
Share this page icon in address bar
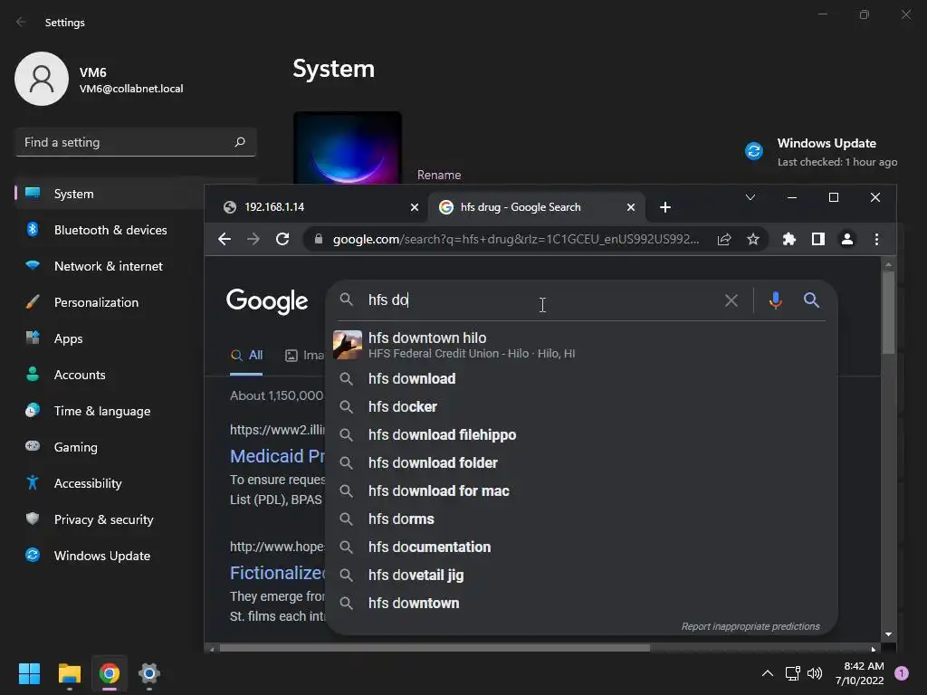point(724,239)
